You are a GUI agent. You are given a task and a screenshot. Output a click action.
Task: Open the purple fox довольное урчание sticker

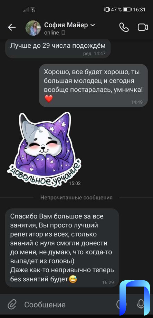44,149
